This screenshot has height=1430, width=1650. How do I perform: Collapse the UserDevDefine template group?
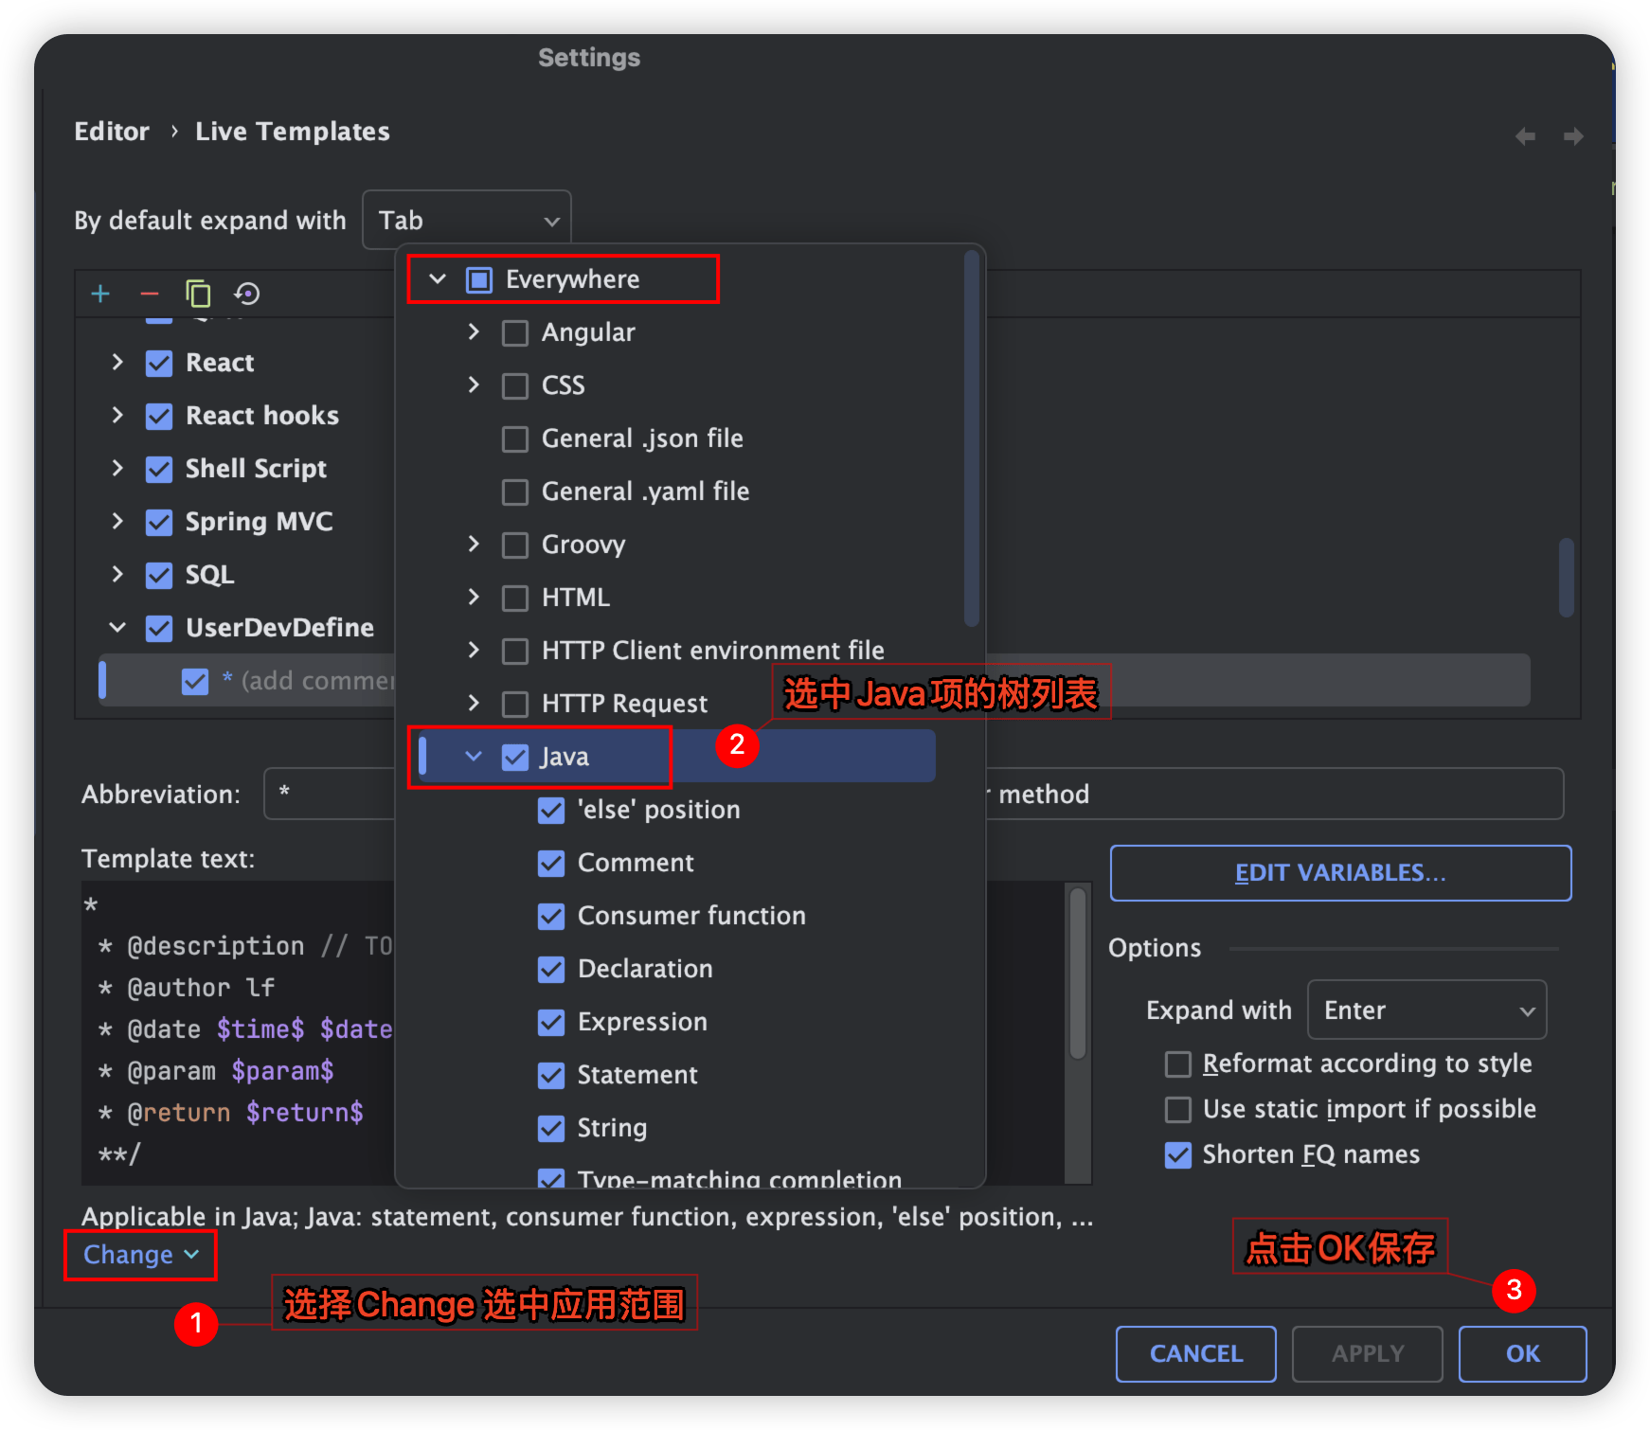click(x=117, y=628)
